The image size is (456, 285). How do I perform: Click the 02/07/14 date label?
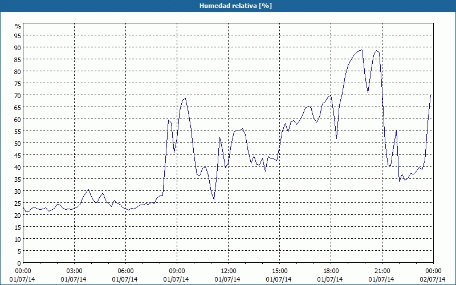(433, 279)
